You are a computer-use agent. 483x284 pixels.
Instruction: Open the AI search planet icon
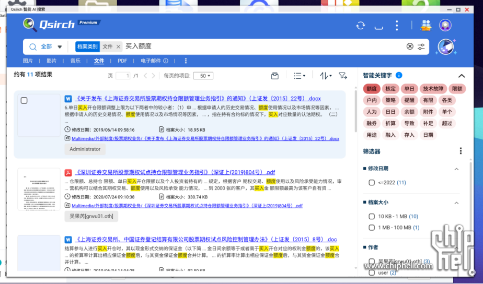[x=446, y=47]
